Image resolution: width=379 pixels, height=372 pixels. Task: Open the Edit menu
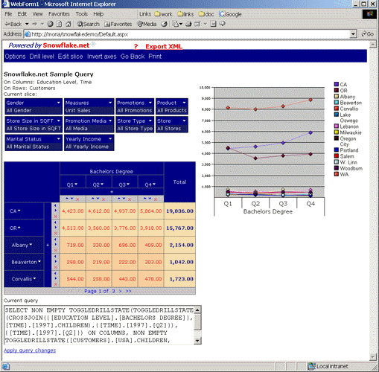22,14
